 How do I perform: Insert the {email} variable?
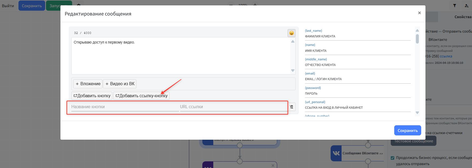point(310,73)
